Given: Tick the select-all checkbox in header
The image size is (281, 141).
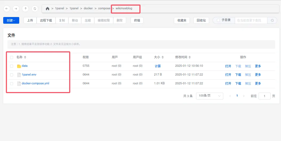Looking at the screenshot, I should [12, 57].
